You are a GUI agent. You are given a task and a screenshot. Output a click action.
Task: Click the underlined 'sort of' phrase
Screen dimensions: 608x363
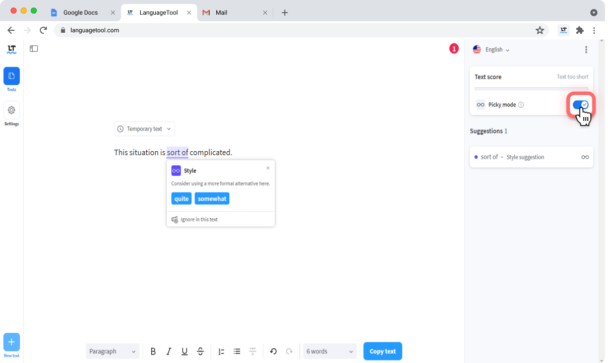pyautogui.click(x=177, y=152)
